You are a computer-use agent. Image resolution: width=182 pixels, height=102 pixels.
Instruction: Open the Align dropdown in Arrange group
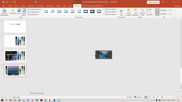click(150, 9)
